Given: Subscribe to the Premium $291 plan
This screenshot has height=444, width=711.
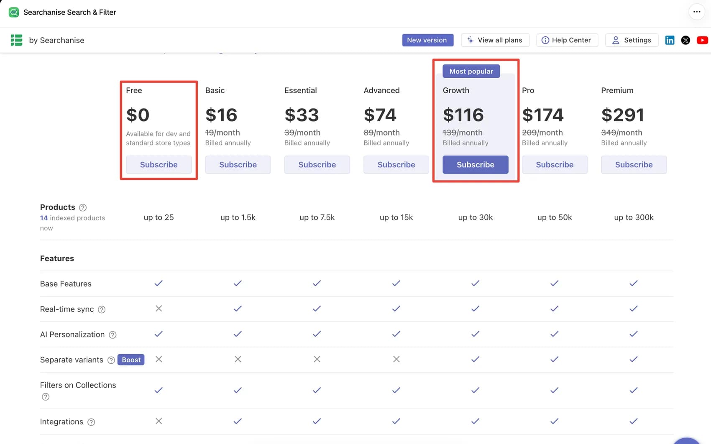Looking at the screenshot, I should coord(634,165).
